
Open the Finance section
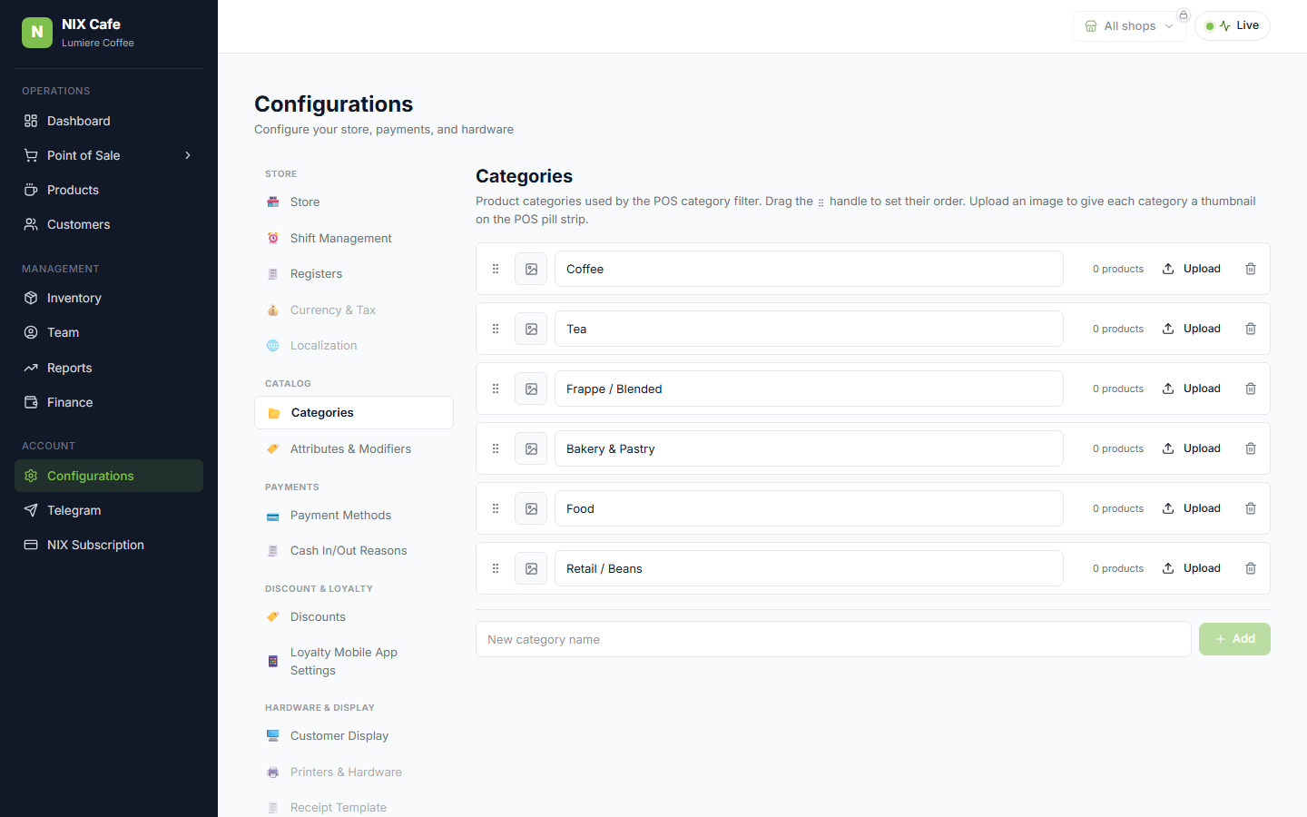click(109, 402)
